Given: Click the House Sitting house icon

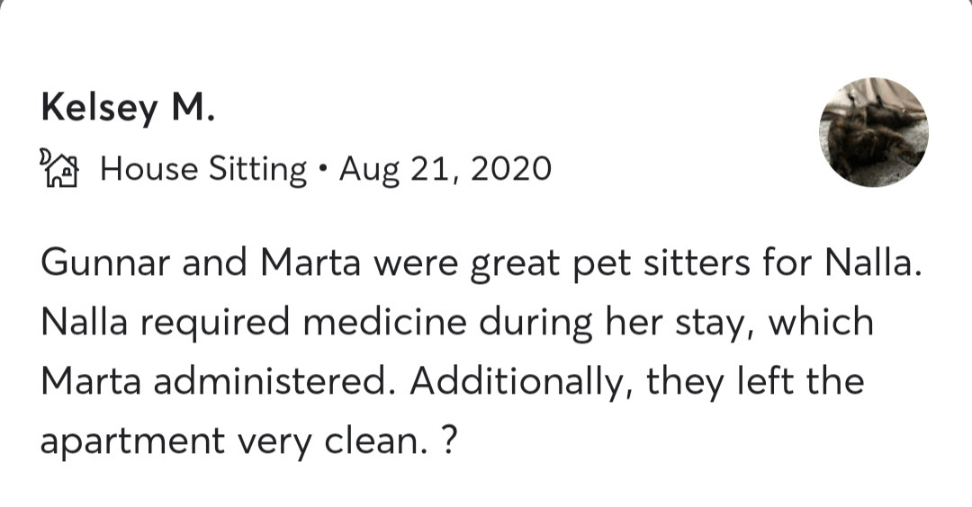Looking at the screenshot, I should pyautogui.click(x=61, y=167).
